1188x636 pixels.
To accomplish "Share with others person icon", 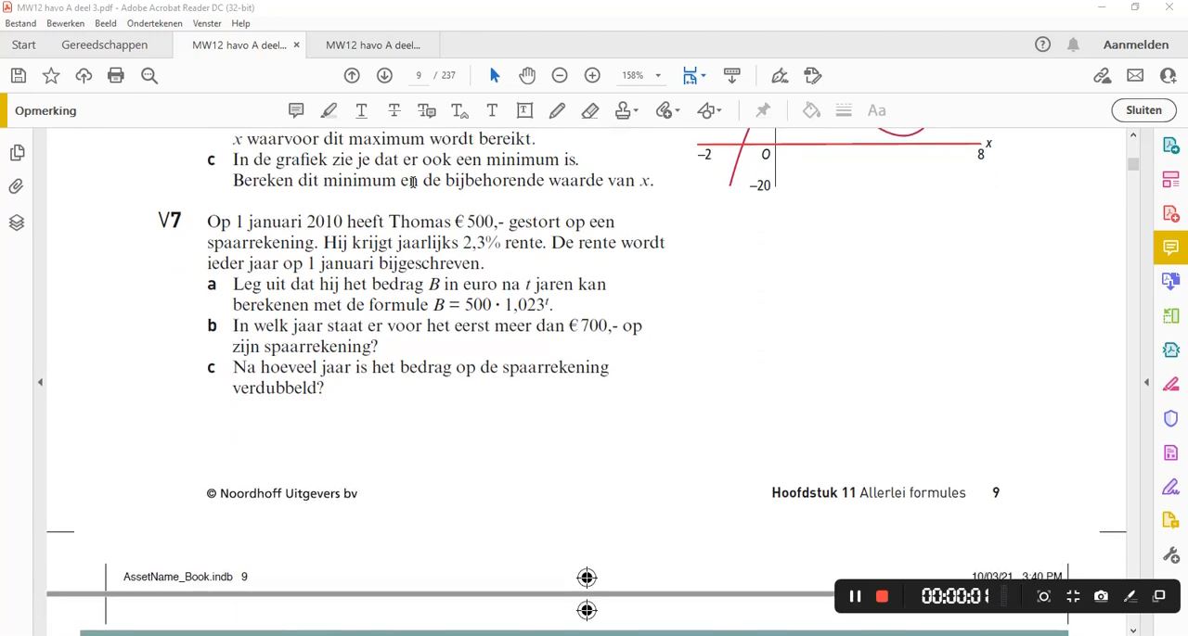I will pyautogui.click(x=1167, y=76).
